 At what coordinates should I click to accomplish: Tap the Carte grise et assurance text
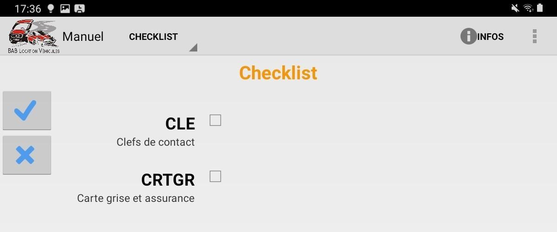(136, 199)
